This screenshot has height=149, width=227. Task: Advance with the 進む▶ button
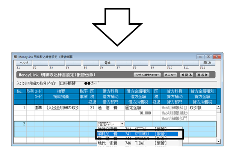[203, 75]
